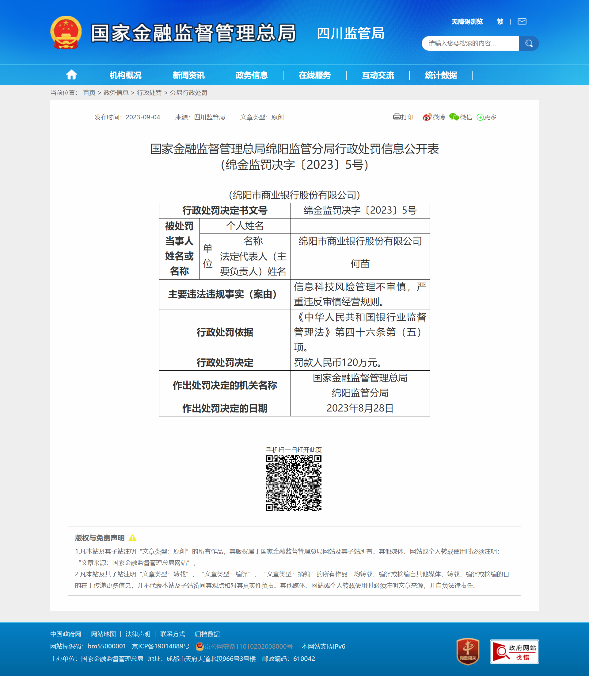Open the 机构概况 menu

(x=126, y=75)
